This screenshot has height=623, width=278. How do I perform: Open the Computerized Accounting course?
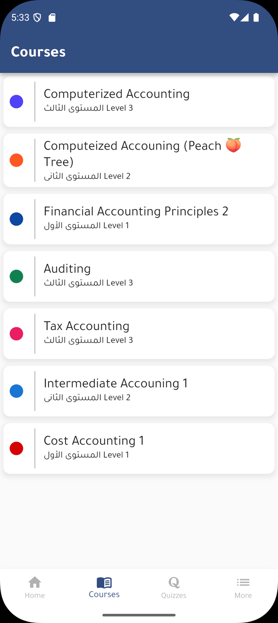(116, 94)
